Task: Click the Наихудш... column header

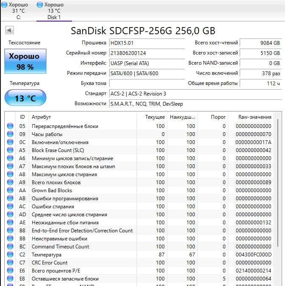Action: pos(183,117)
